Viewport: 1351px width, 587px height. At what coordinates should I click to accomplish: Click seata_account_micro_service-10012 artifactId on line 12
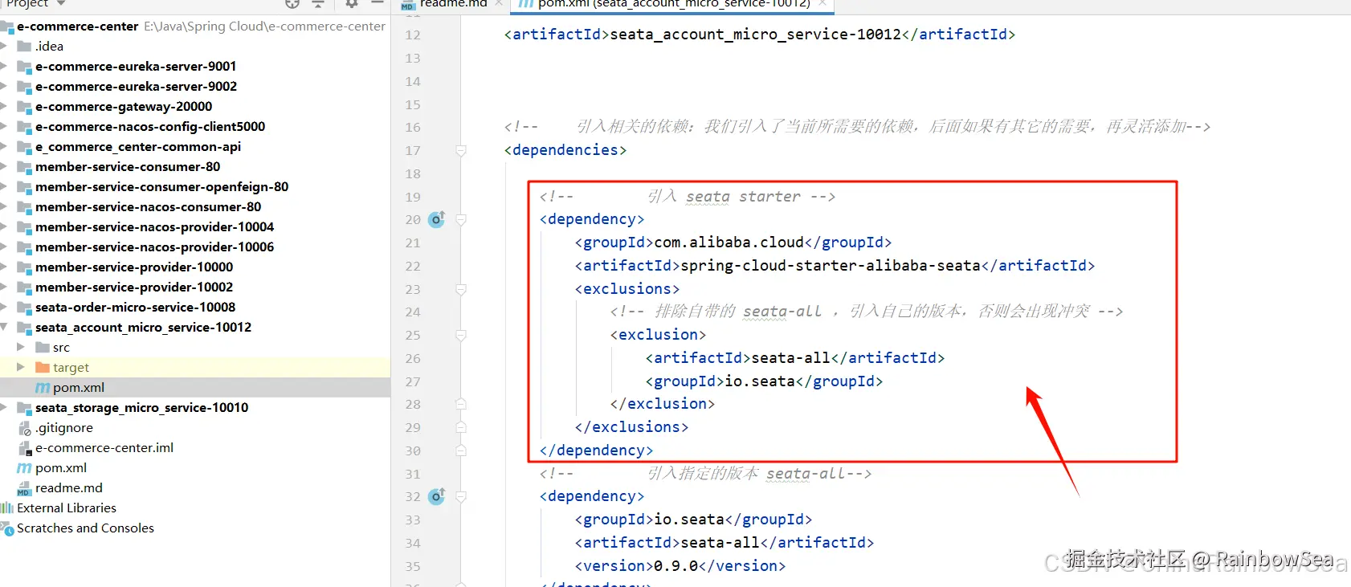tap(755, 35)
